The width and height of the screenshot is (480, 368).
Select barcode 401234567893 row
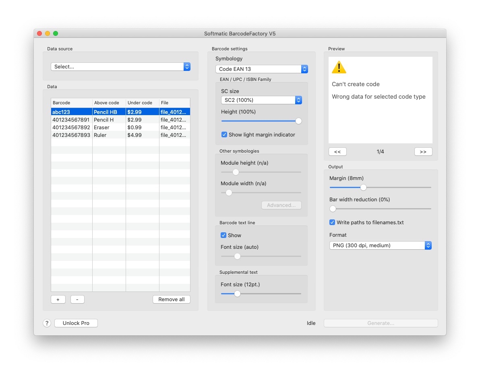tap(121, 135)
